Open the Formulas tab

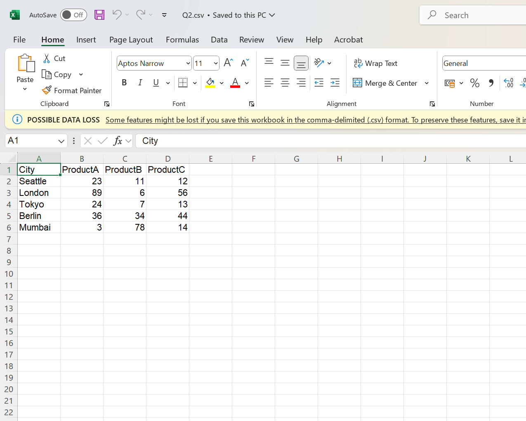point(182,40)
